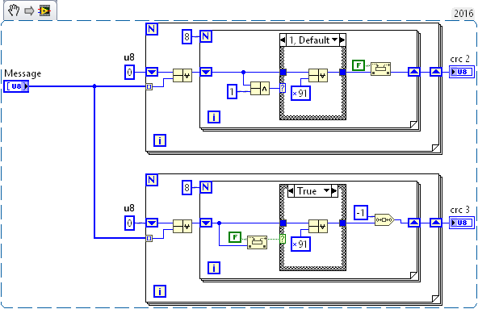Viewport: 478px width, 309px height.
Task: Click the gray arrow icon in snippet header
Action: tap(29, 11)
